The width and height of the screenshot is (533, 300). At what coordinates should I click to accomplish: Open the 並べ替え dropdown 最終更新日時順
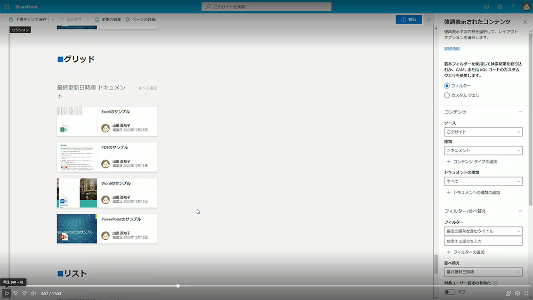pyautogui.click(x=483, y=272)
